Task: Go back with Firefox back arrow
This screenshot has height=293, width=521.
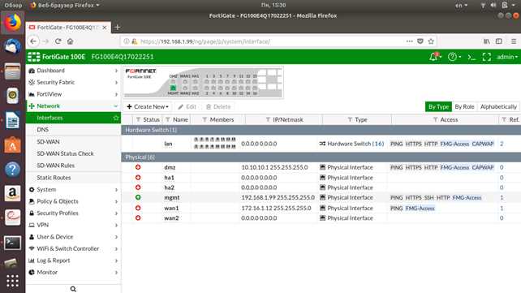Action: click(x=33, y=41)
